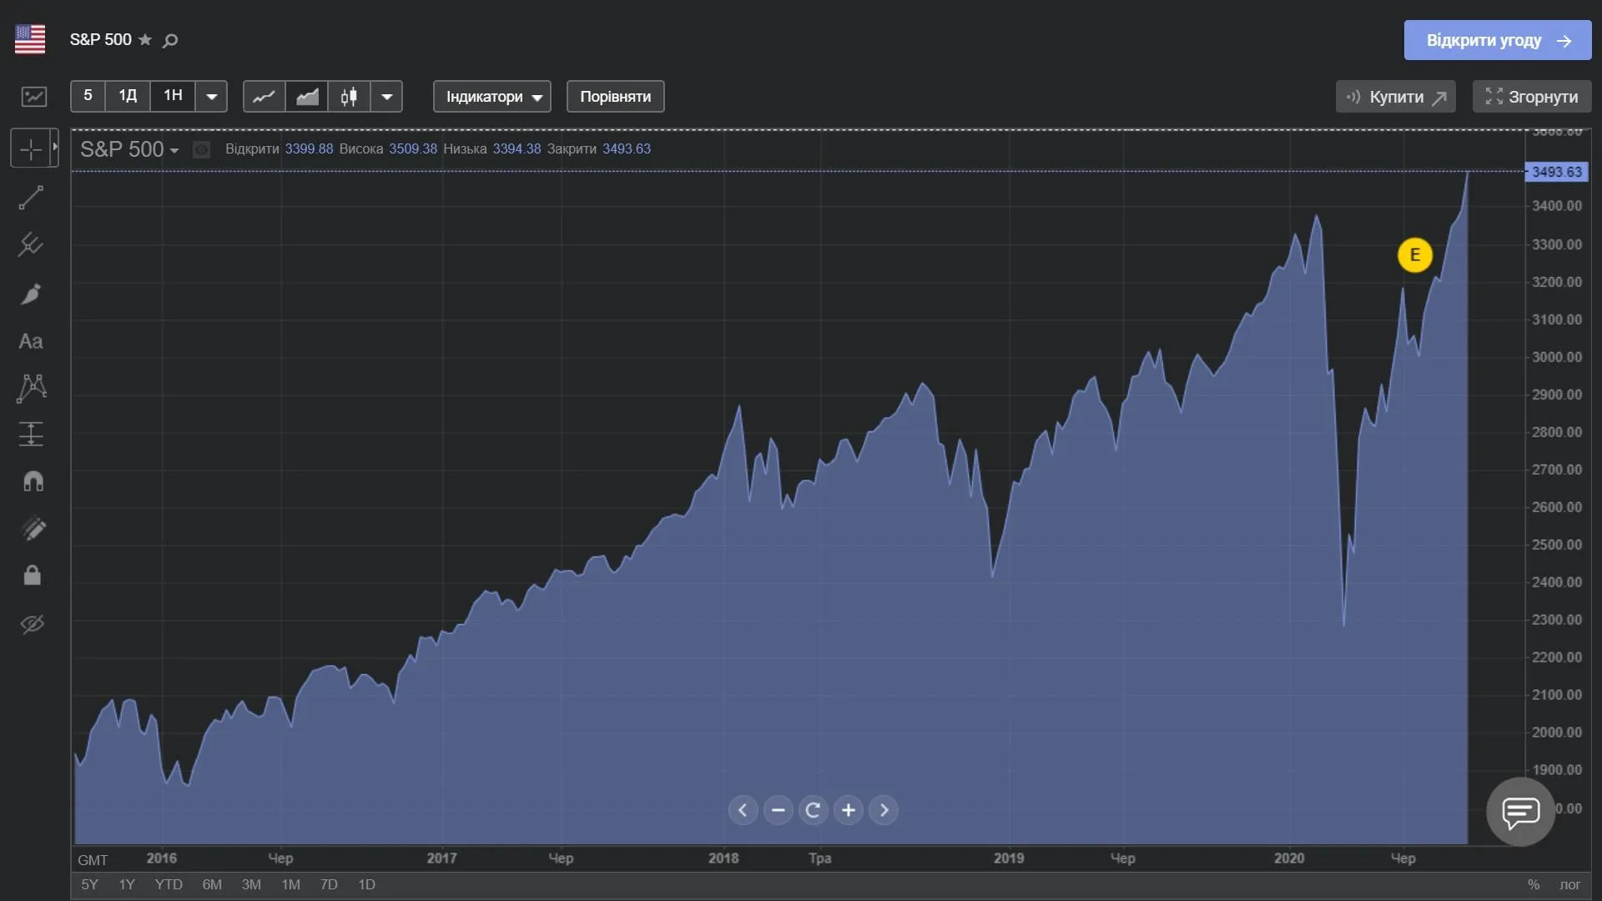Click the Порівняти compare button
The height and width of the screenshot is (901, 1602).
616,97
